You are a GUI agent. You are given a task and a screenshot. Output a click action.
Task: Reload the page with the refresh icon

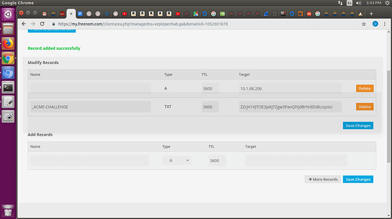coord(42,24)
